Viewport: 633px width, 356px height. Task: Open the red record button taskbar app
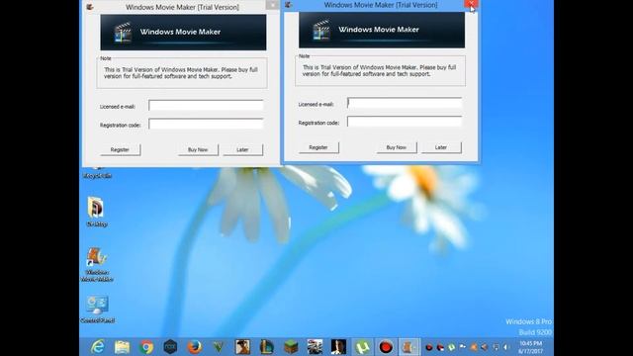point(386,347)
